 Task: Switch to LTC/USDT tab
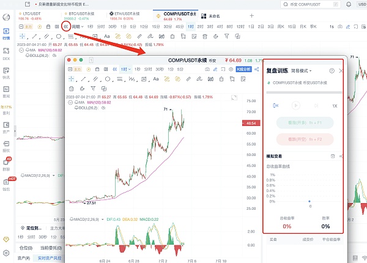coord(30,16)
